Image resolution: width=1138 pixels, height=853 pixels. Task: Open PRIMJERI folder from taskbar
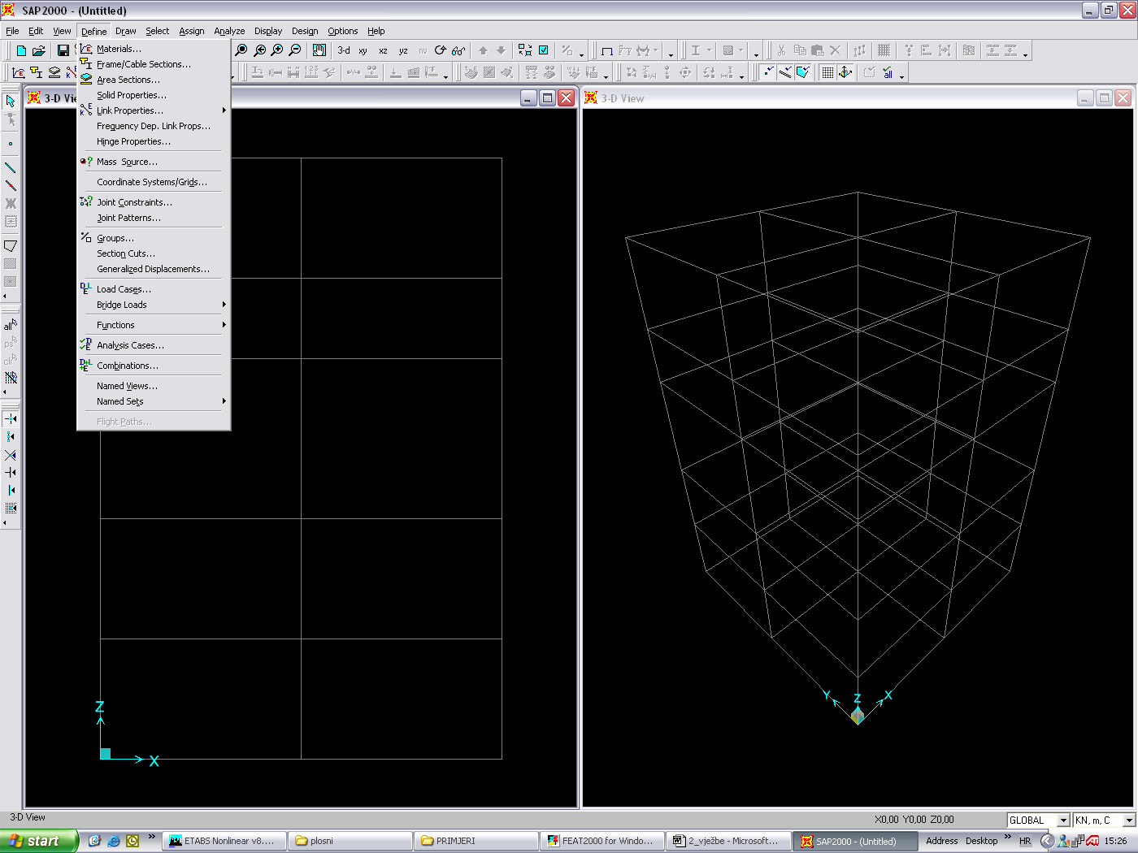coord(476,841)
